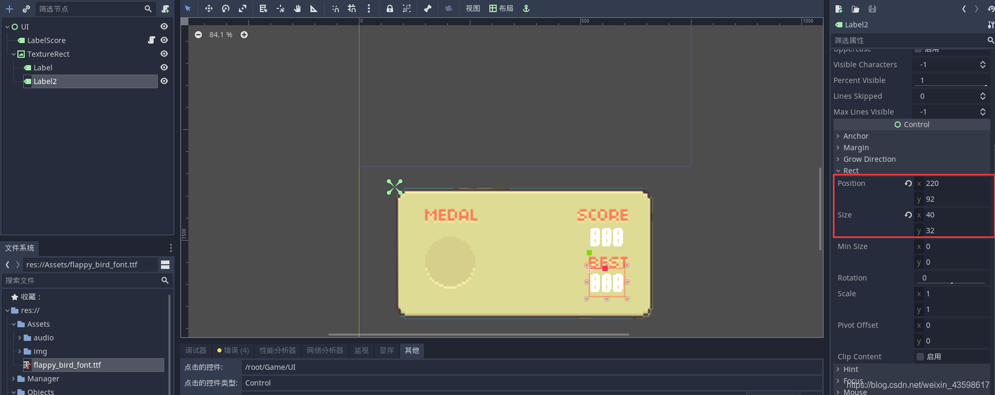Activate the Move mode tool
Viewport: 995px width, 395px height.
point(209,8)
